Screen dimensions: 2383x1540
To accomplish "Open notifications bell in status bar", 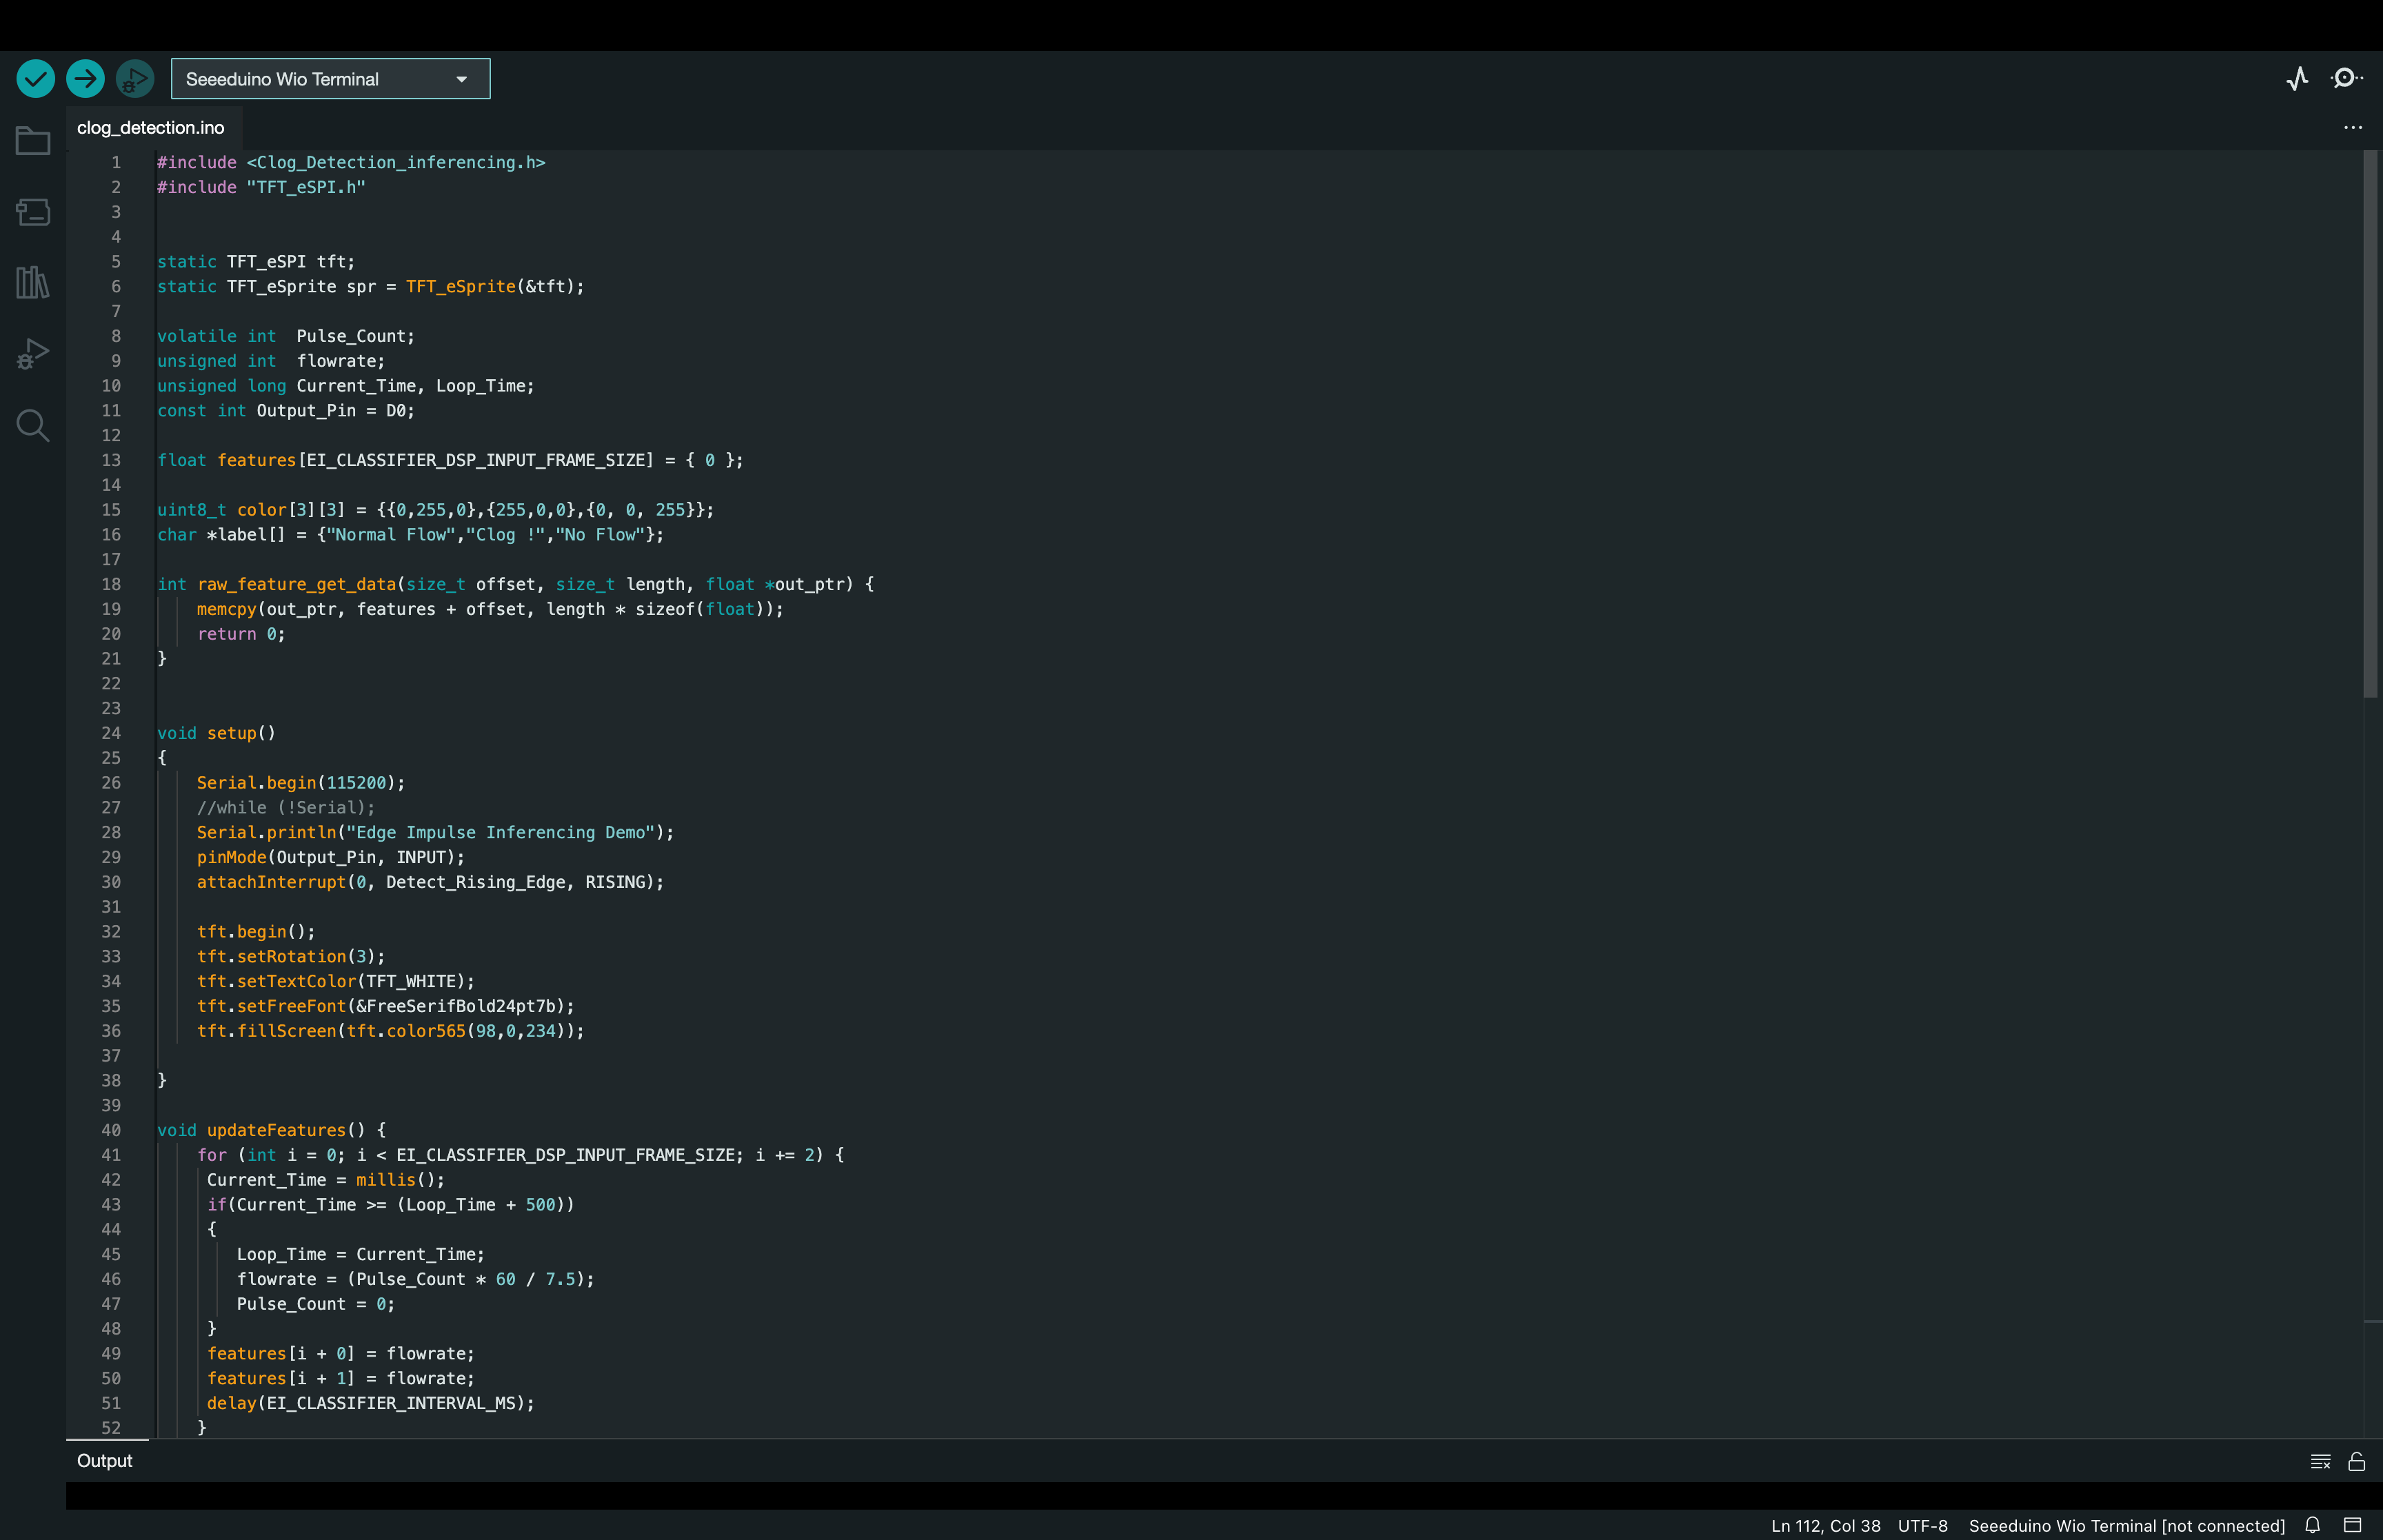I will [2312, 1525].
